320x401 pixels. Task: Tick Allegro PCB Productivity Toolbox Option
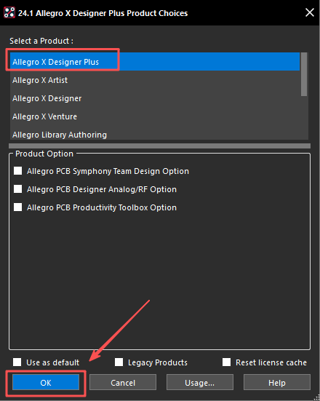click(18, 207)
